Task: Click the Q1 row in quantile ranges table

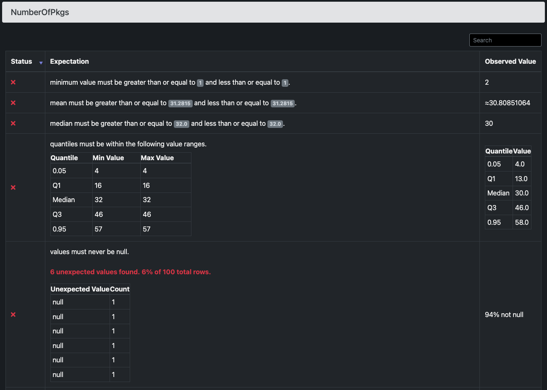Action: (x=120, y=185)
